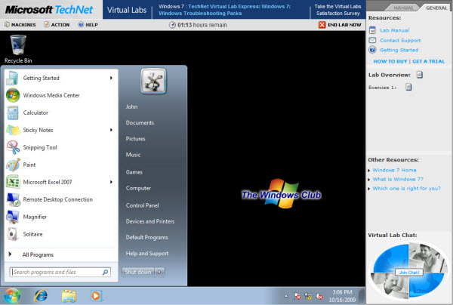Click the Action Center flag tray icon

[x=297, y=296]
